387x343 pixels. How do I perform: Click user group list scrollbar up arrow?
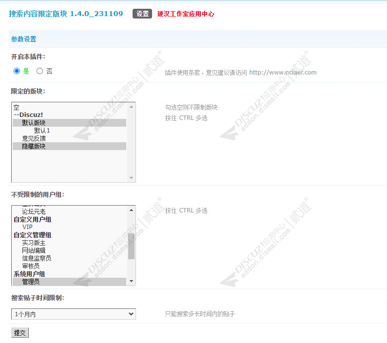click(x=131, y=210)
